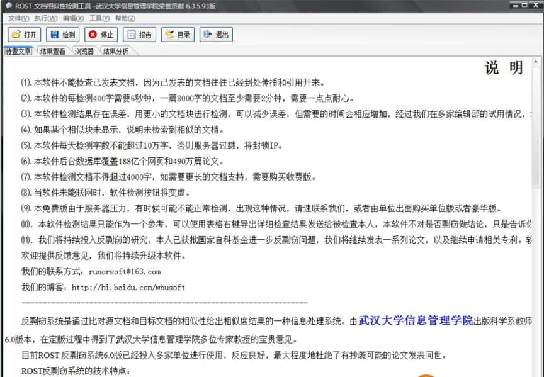Open the 文件(V) menu
Screen dimensions: 544x377
pyautogui.click(x=18, y=18)
